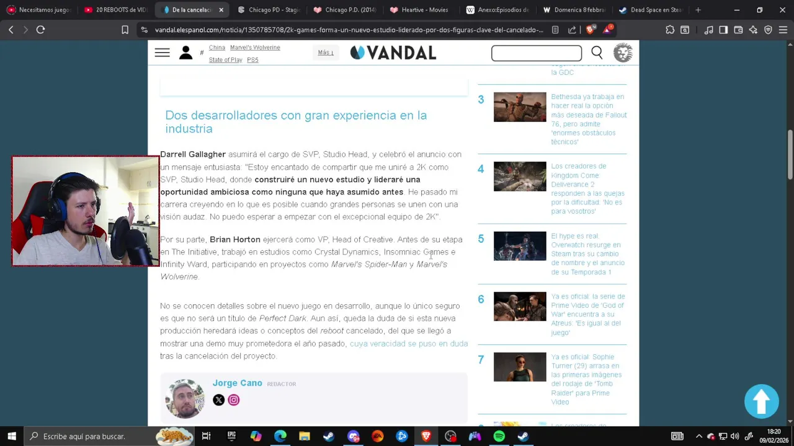Open Jorge Cano's X profile icon

pos(218,400)
